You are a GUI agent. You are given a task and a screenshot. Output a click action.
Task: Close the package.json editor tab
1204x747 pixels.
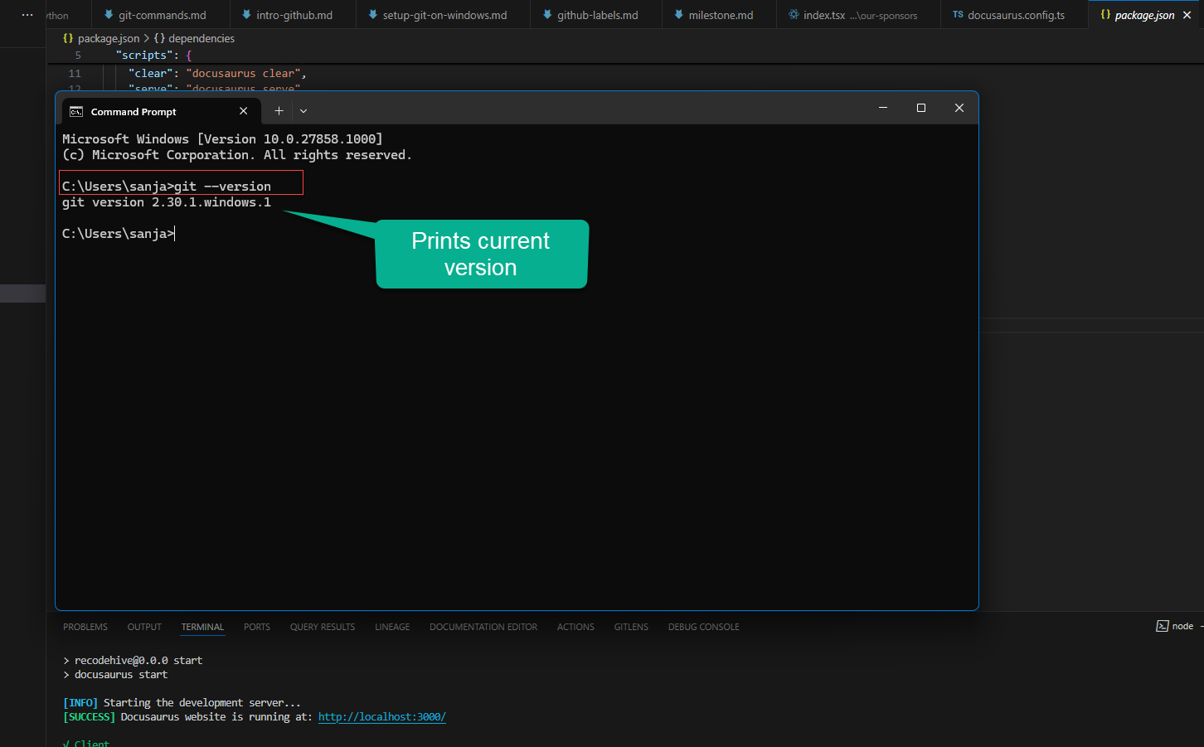(x=1187, y=15)
